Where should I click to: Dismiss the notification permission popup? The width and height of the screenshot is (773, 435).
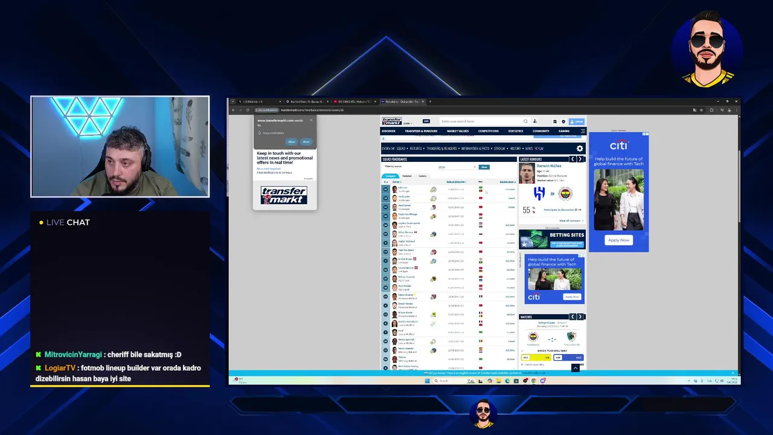pos(311,120)
